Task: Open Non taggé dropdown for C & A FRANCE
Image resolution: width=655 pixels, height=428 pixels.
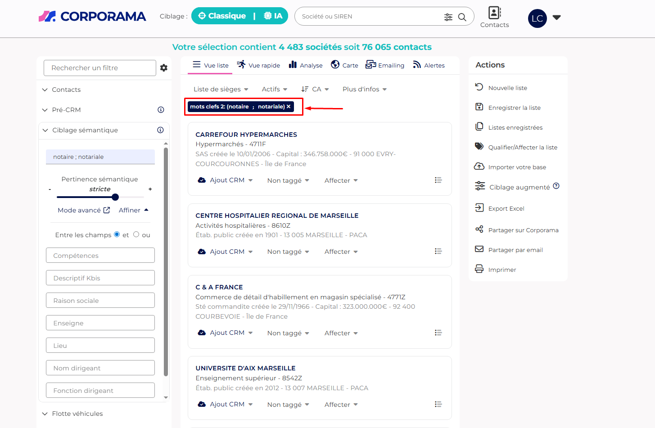Action: click(288, 333)
